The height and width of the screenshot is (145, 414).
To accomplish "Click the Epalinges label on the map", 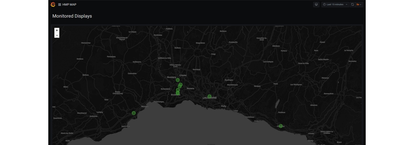I will tap(229, 80).
